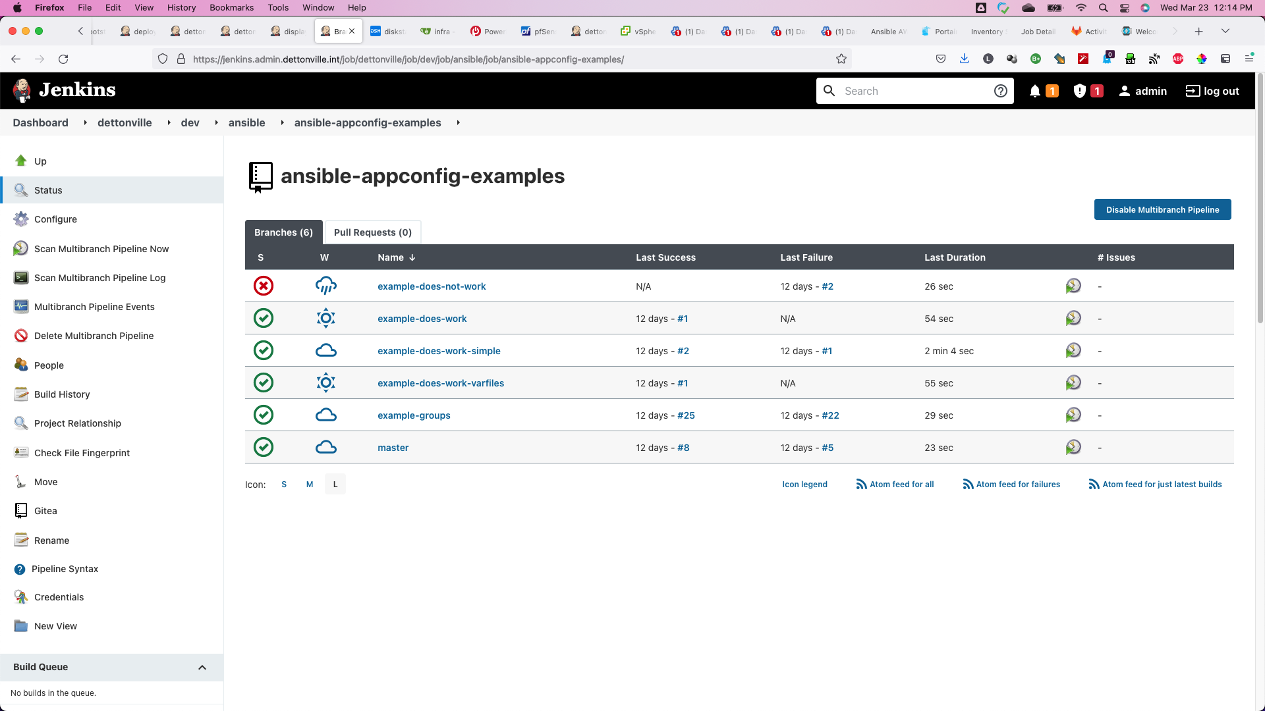The image size is (1265, 711).
Task: Collapse the Build Queue panel
Action: (x=202, y=668)
